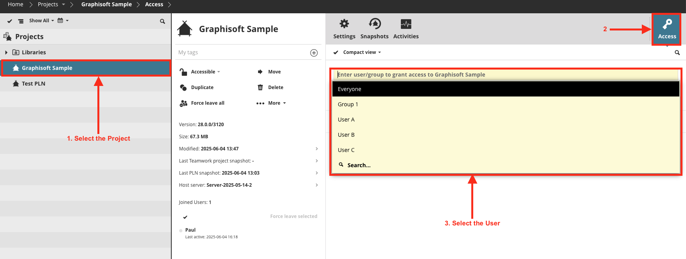Click the grant access user/group field
Screen dimensions: 686x259
tap(506, 75)
